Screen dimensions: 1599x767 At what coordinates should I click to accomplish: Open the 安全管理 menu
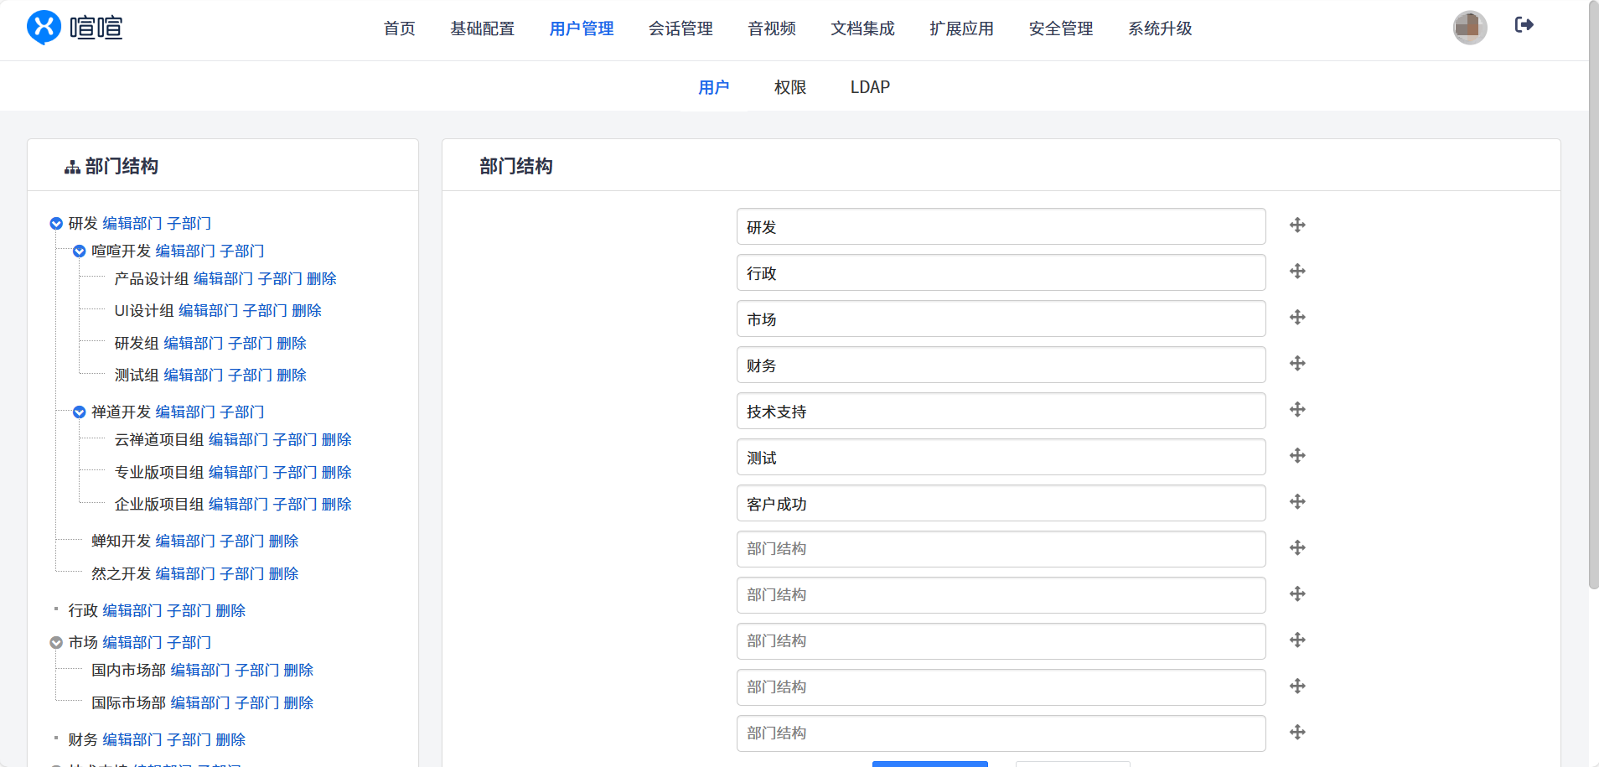coord(1060,29)
